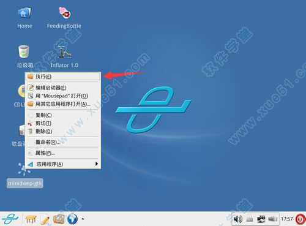The height and width of the screenshot is (226, 306).
Task: Select 用 "Mousepad" 打开(O) menu entry
Action: click(x=63, y=96)
